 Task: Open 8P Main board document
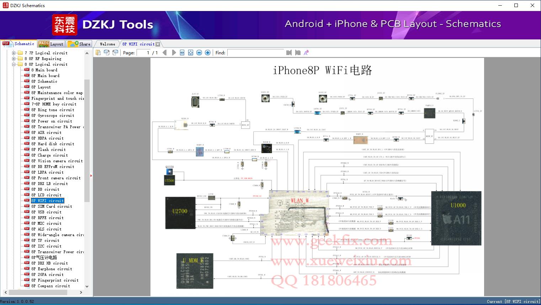click(45, 76)
